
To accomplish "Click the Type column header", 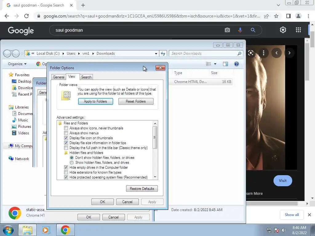I will [x=190, y=73].
